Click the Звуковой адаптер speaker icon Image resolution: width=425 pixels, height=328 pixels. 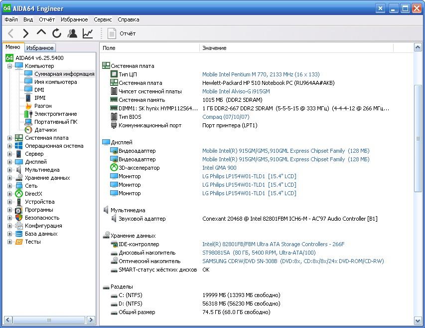pyautogui.click(x=114, y=219)
